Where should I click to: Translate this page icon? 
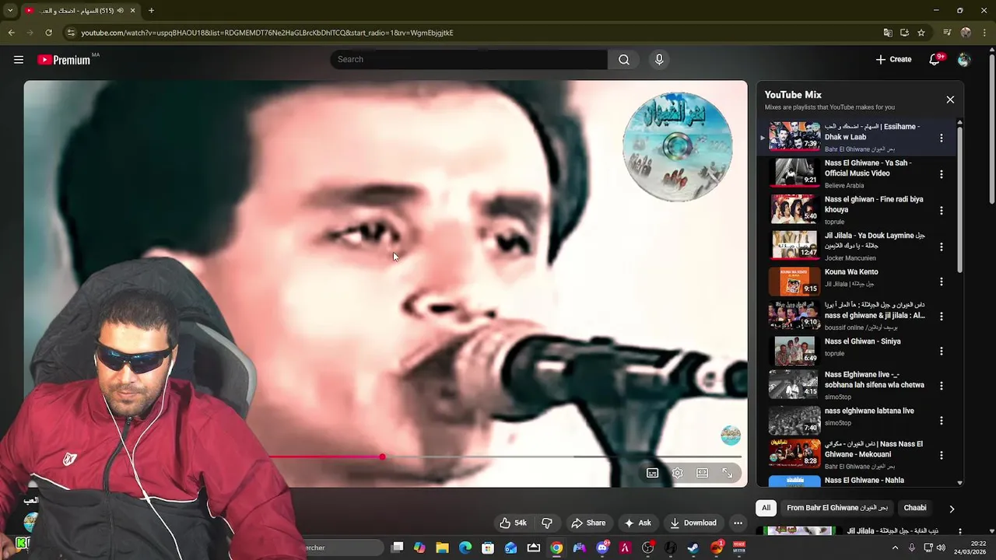click(888, 33)
